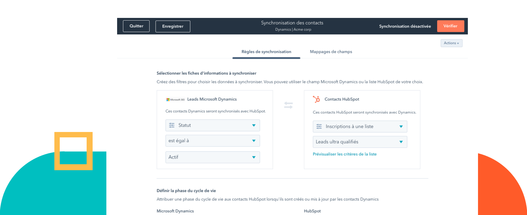
Task: Click arrow on Leads ultra qualifiés dropdown
Action: [x=401, y=142]
